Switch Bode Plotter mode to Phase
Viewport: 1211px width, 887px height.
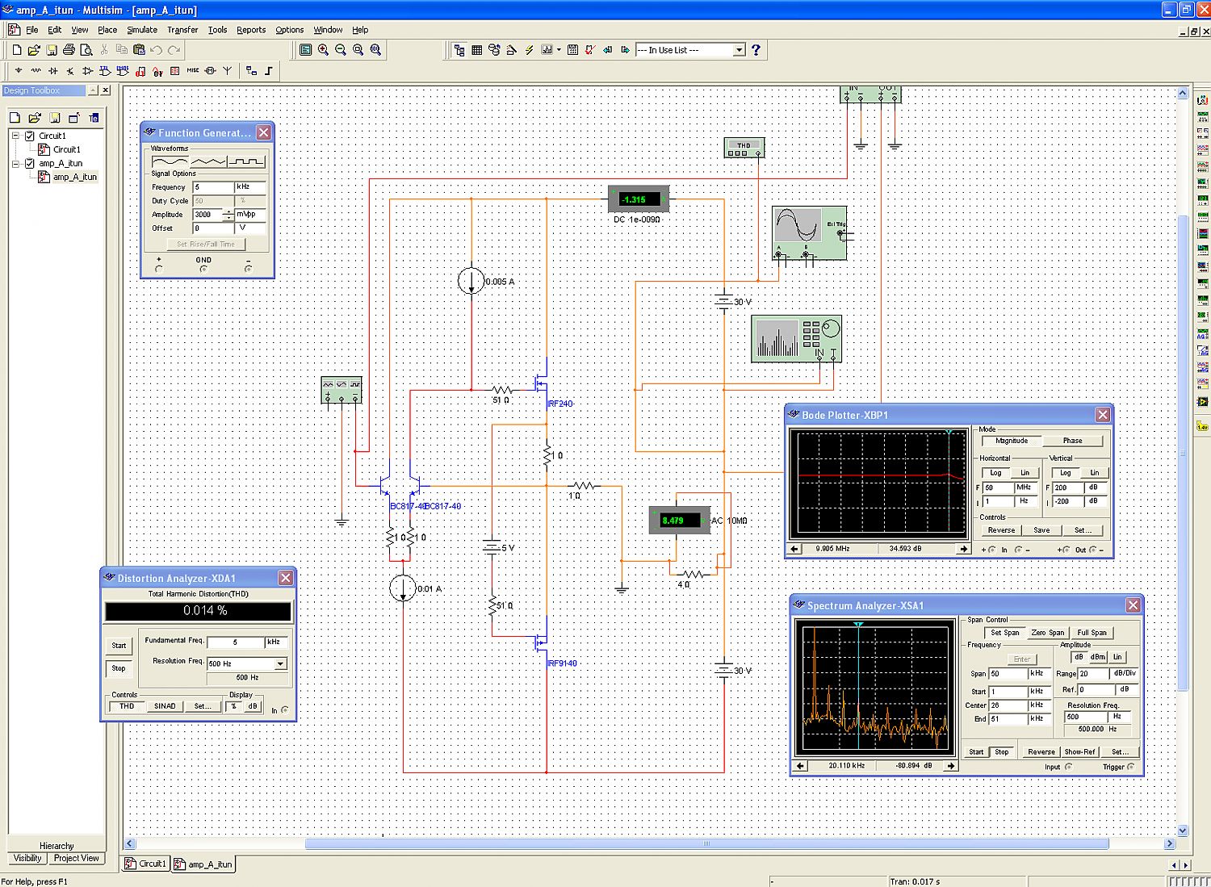coord(1072,441)
